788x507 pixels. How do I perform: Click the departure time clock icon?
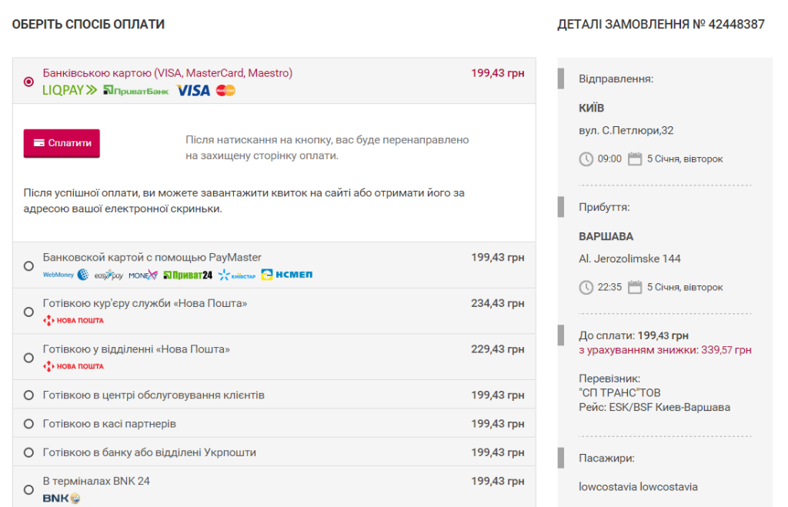click(x=586, y=159)
